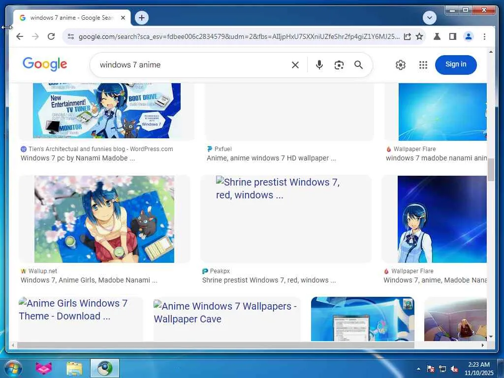Click the horizontal scroll left arrow
The width and height of the screenshot is (504, 378).
coord(13,345)
